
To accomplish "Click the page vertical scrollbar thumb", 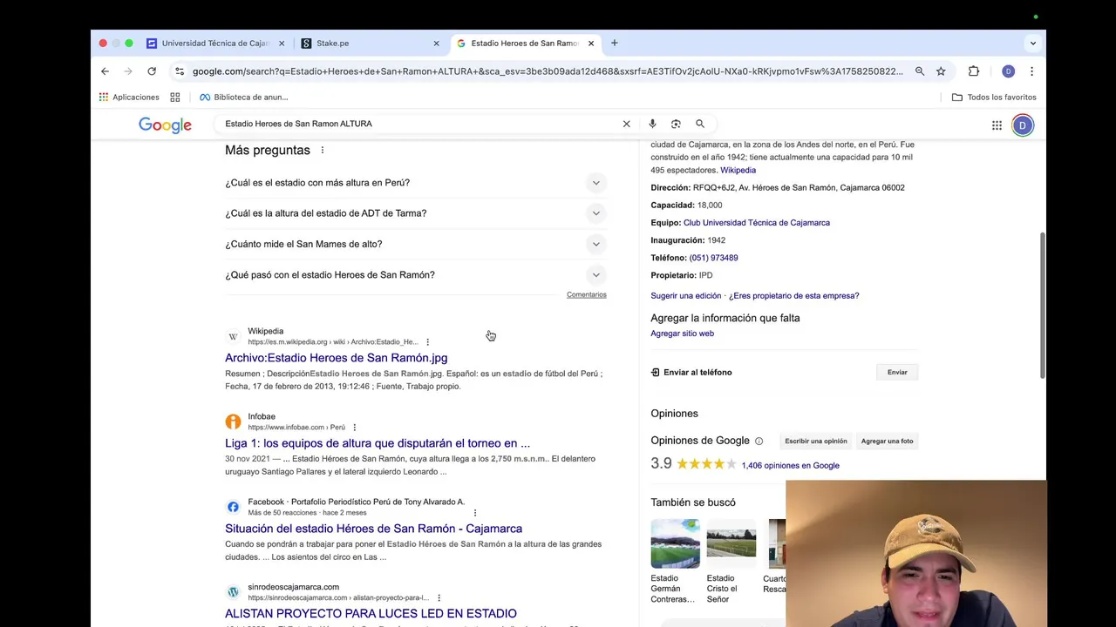I will click(x=1043, y=305).
